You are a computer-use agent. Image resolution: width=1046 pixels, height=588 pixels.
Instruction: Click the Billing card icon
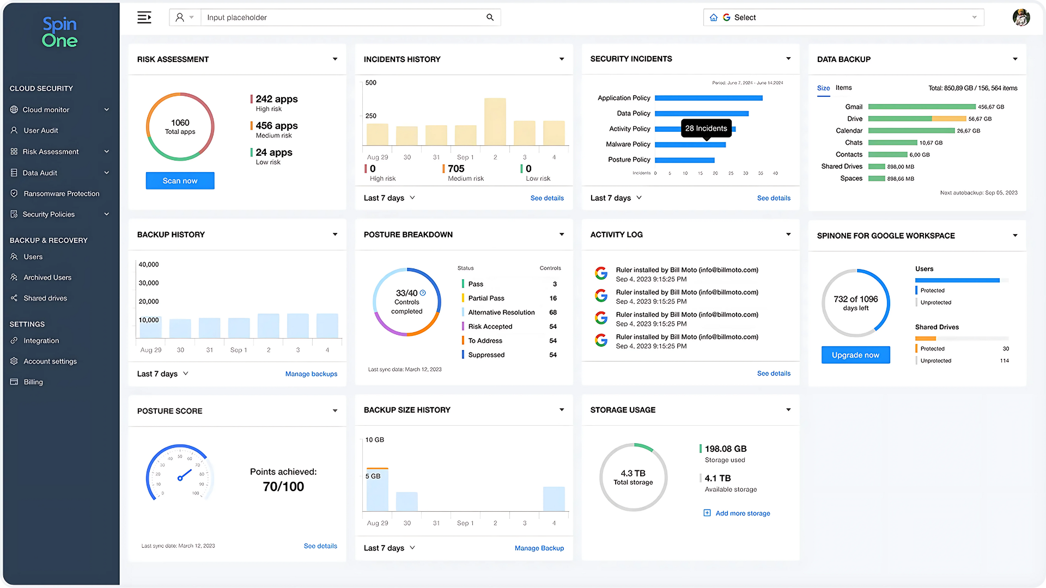tap(14, 382)
